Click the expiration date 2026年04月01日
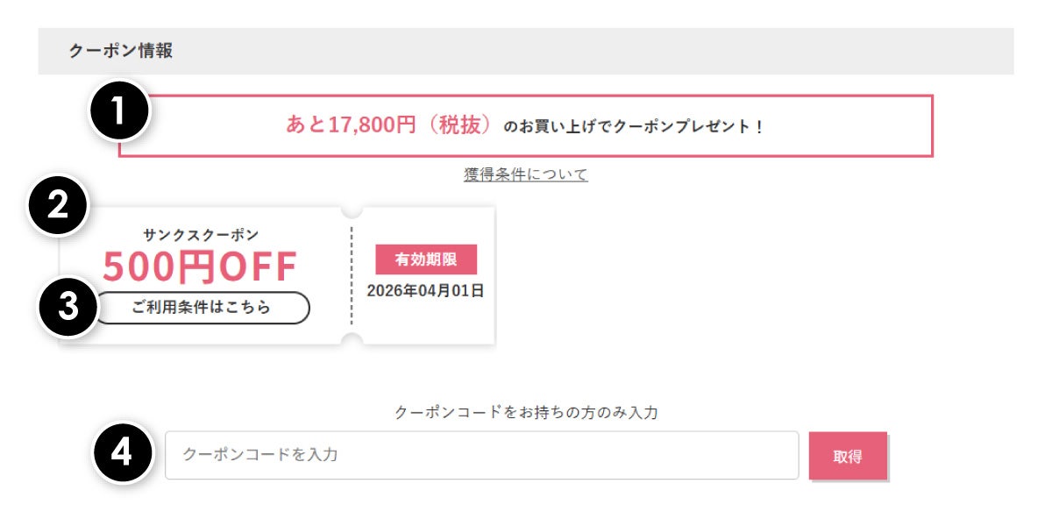This screenshot has width=1052, height=526. coord(427,289)
